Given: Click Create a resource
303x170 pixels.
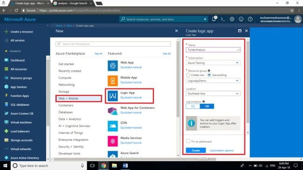Looking at the screenshot, I should click(21, 32).
